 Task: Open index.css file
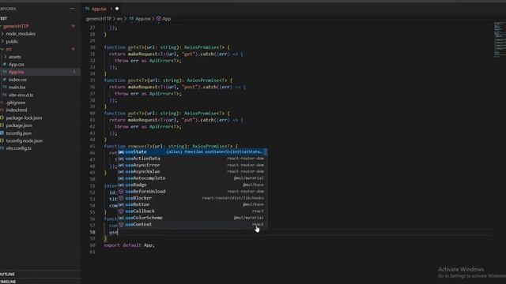point(17,80)
